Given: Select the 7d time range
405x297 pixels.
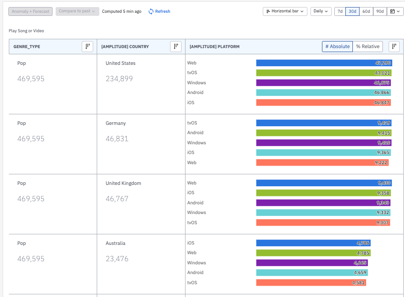Looking at the screenshot, I should click(x=340, y=11).
